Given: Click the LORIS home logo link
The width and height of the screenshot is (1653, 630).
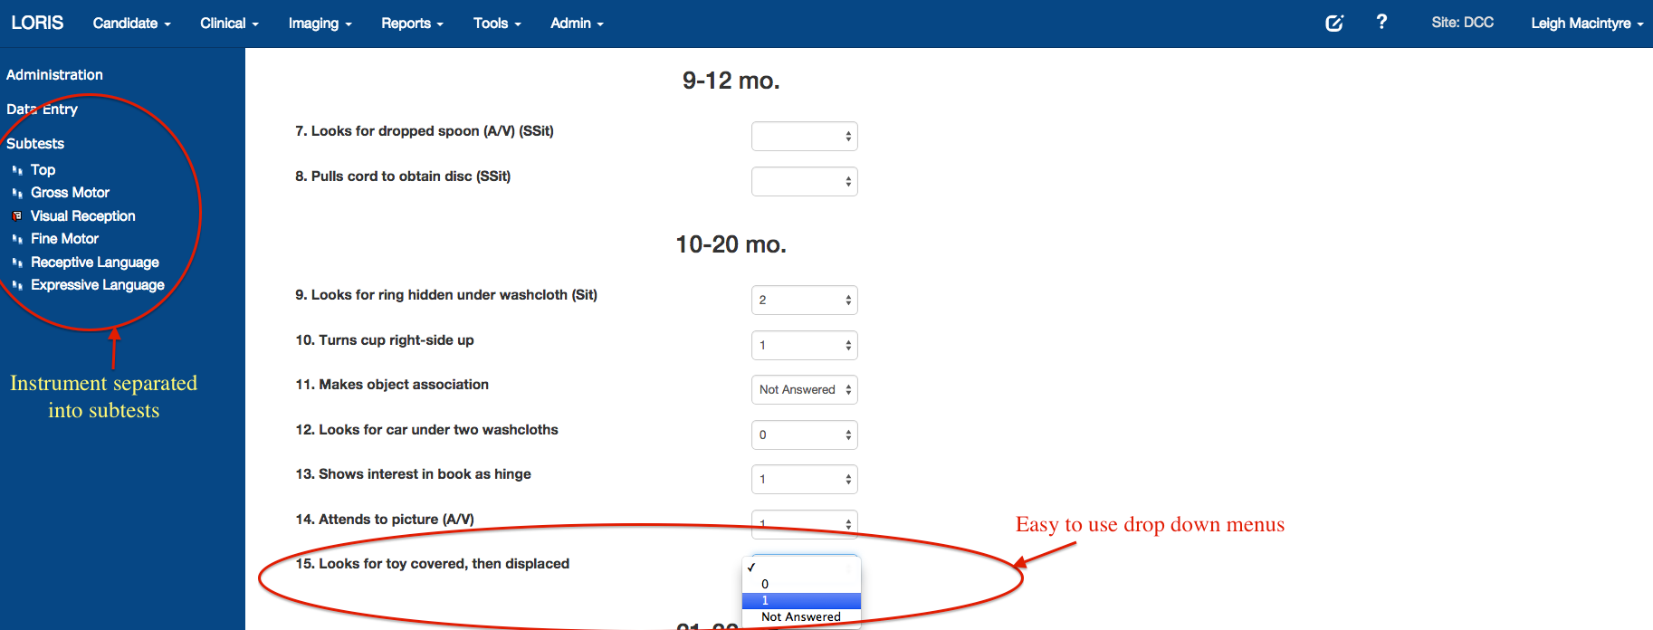Looking at the screenshot, I should 37,23.
